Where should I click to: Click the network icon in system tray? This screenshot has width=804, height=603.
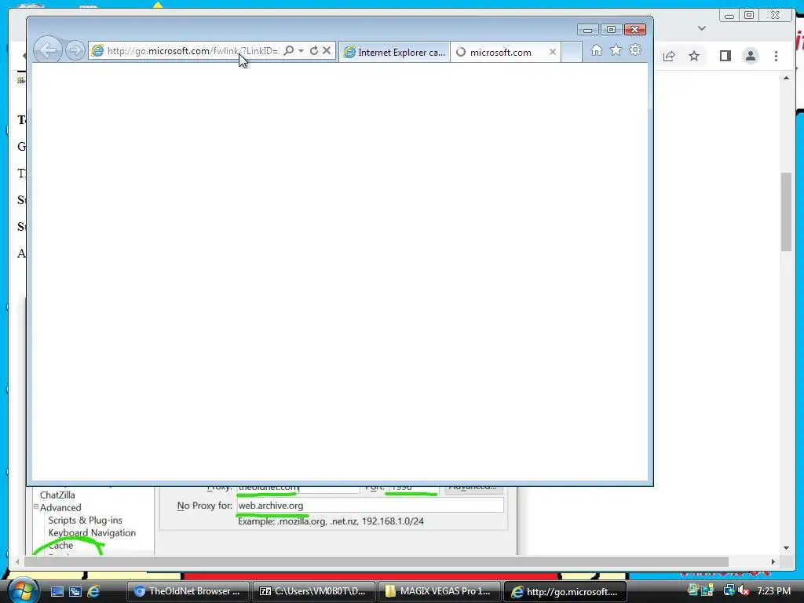coord(729,590)
